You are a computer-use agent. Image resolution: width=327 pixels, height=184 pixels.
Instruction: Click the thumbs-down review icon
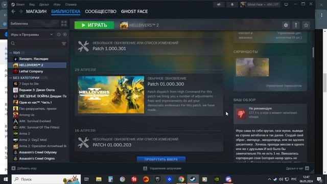(241, 113)
